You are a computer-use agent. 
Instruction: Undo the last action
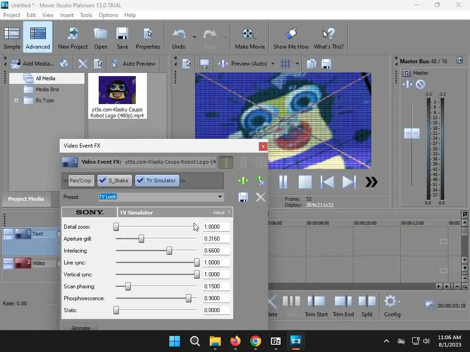click(179, 38)
